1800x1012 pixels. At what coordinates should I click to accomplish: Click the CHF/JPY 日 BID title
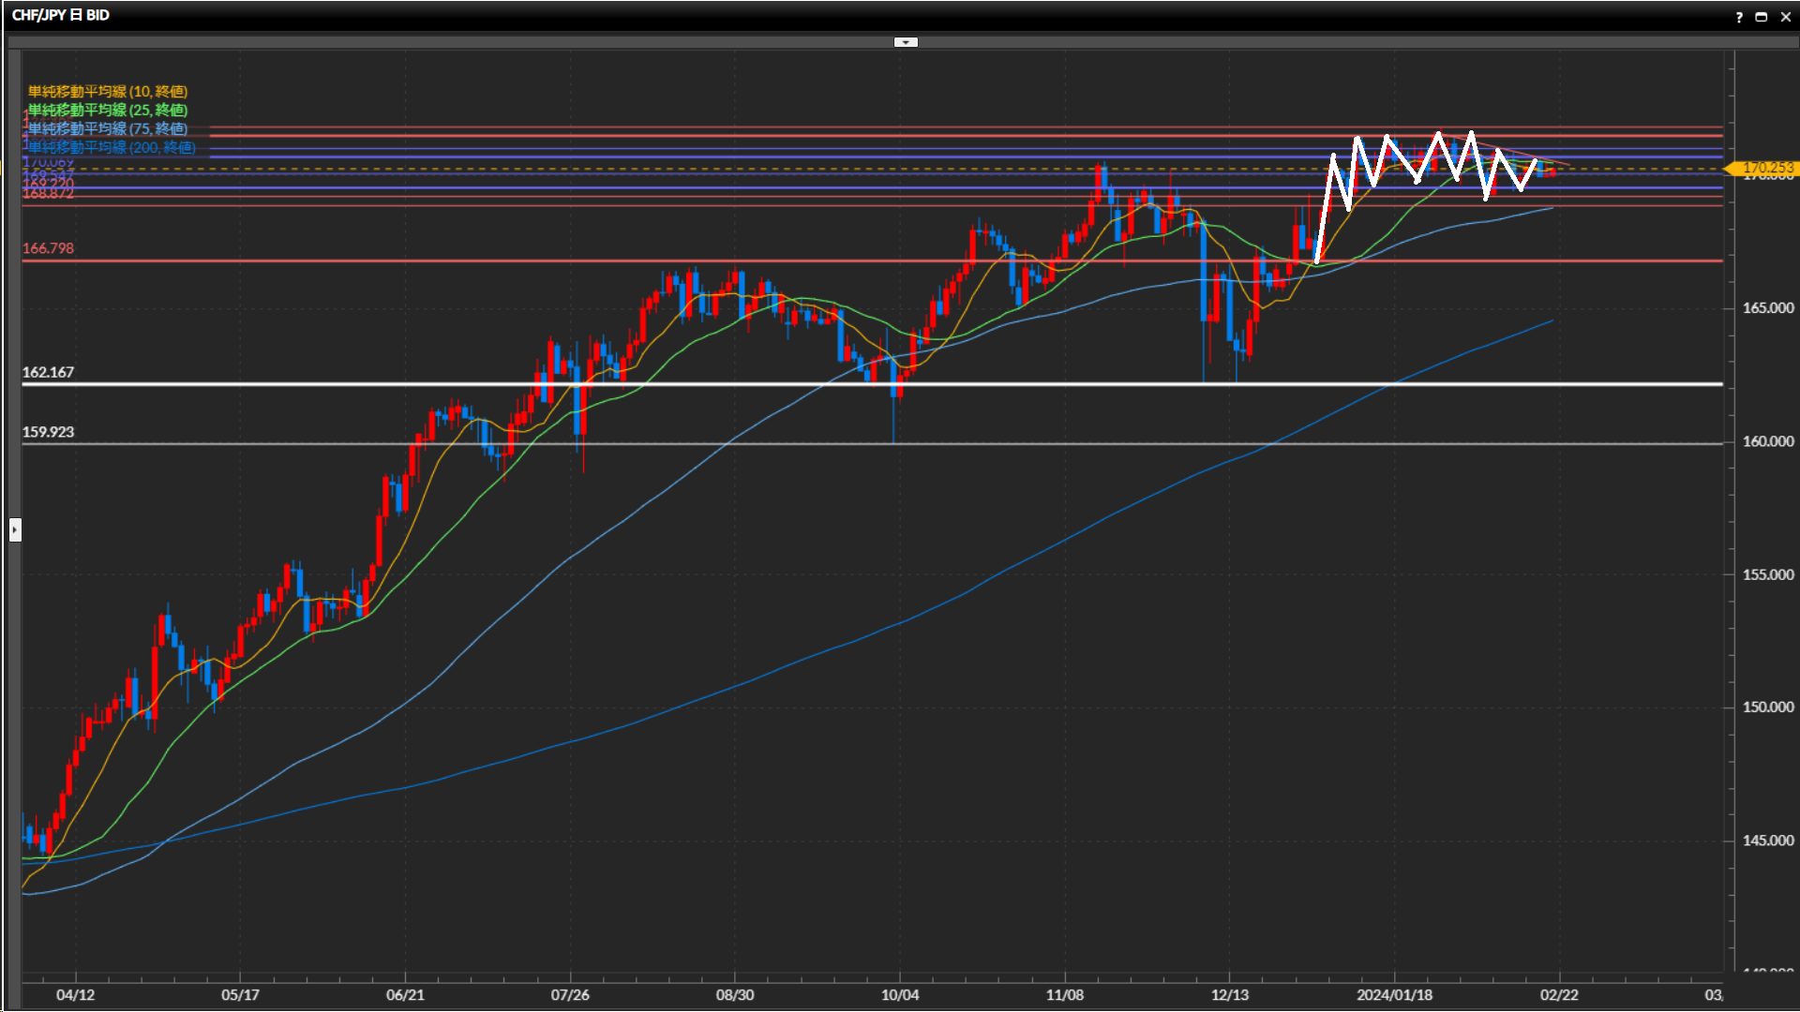[x=61, y=15]
